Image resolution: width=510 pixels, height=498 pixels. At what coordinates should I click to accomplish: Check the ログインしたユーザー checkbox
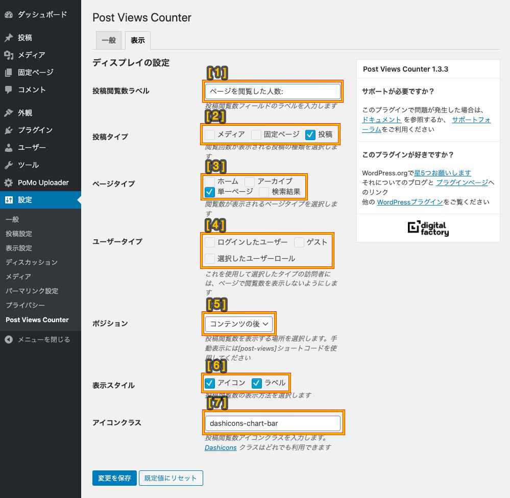[x=210, y=242]
